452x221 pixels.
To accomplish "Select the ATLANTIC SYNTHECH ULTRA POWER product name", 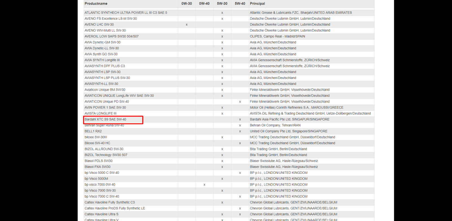I will coord(126,13).
